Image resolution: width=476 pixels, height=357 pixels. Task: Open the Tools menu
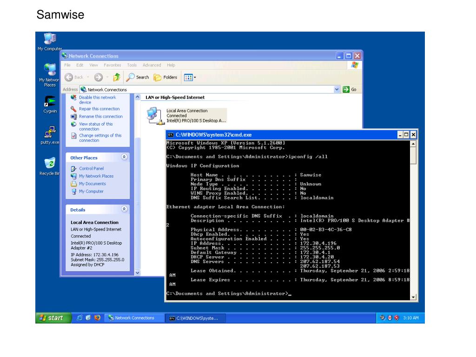pyautogui.click(x=132, y=65)
